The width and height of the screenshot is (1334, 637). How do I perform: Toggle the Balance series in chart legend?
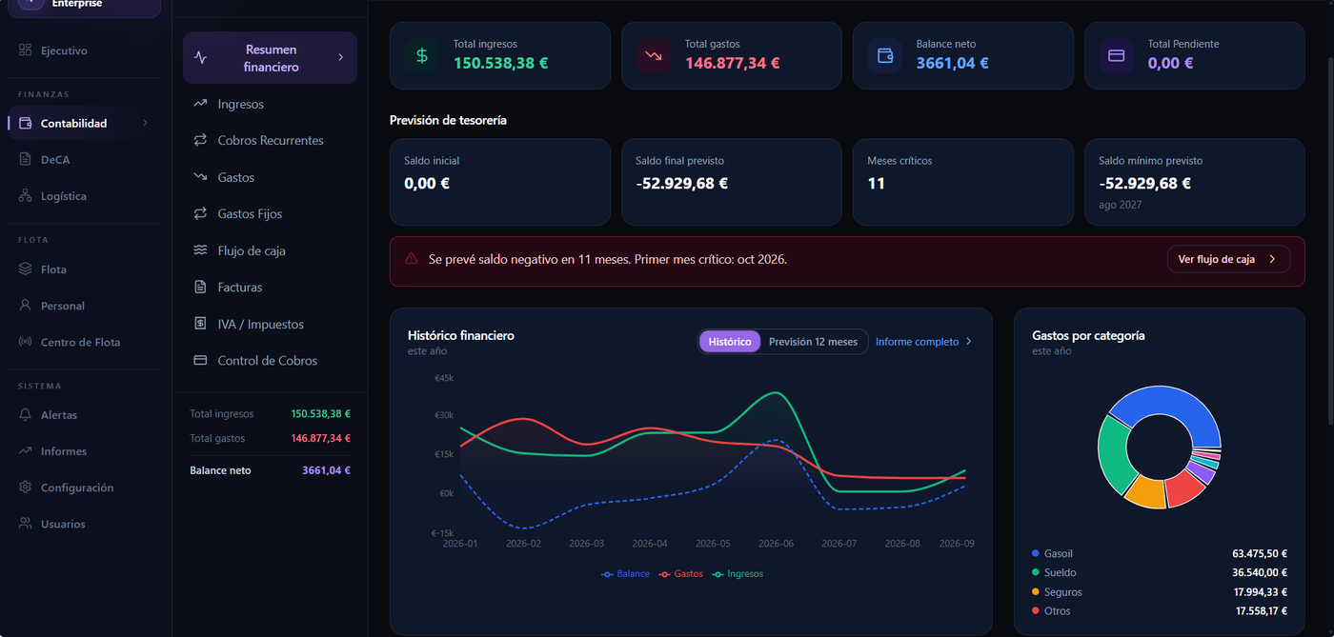click(x=626, y=574)
